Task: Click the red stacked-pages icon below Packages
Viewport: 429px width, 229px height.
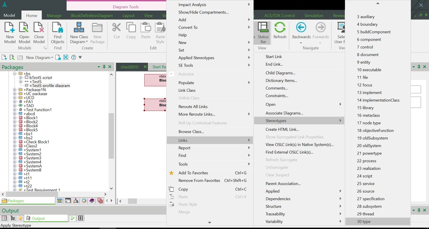Action: coord(100,201)
